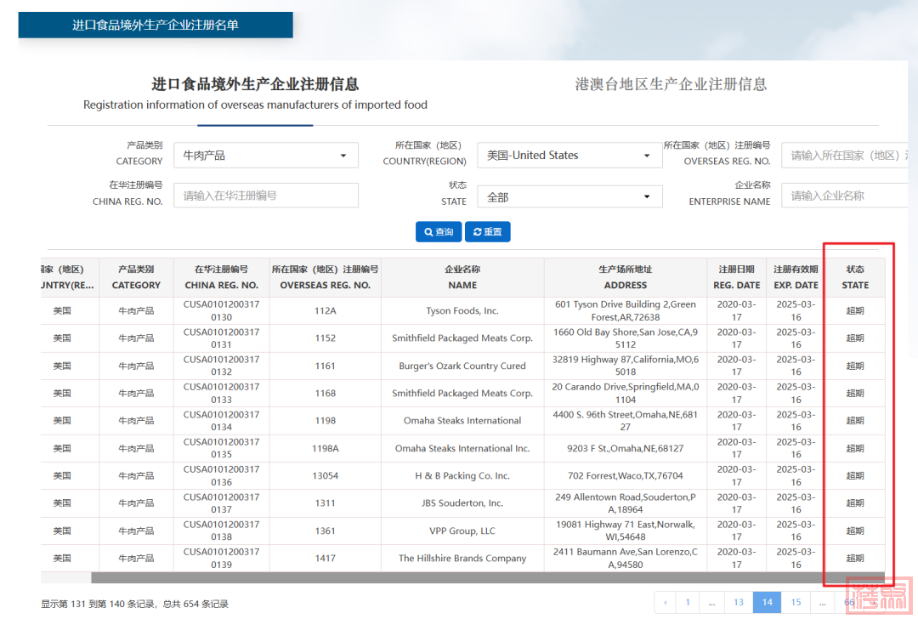Viewport: 918px width, 619px height.
Task: Open the 状态 STATE dropdown showing 全部
Action: pyautogui.click(x=569, y=196)
